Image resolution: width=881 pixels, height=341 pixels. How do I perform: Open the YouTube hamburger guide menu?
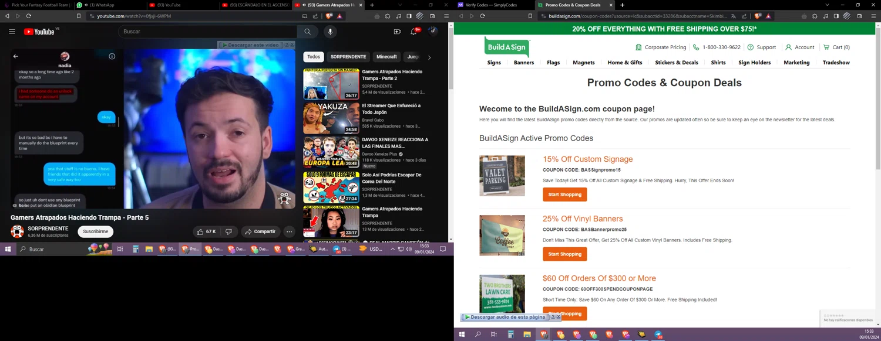12,32
